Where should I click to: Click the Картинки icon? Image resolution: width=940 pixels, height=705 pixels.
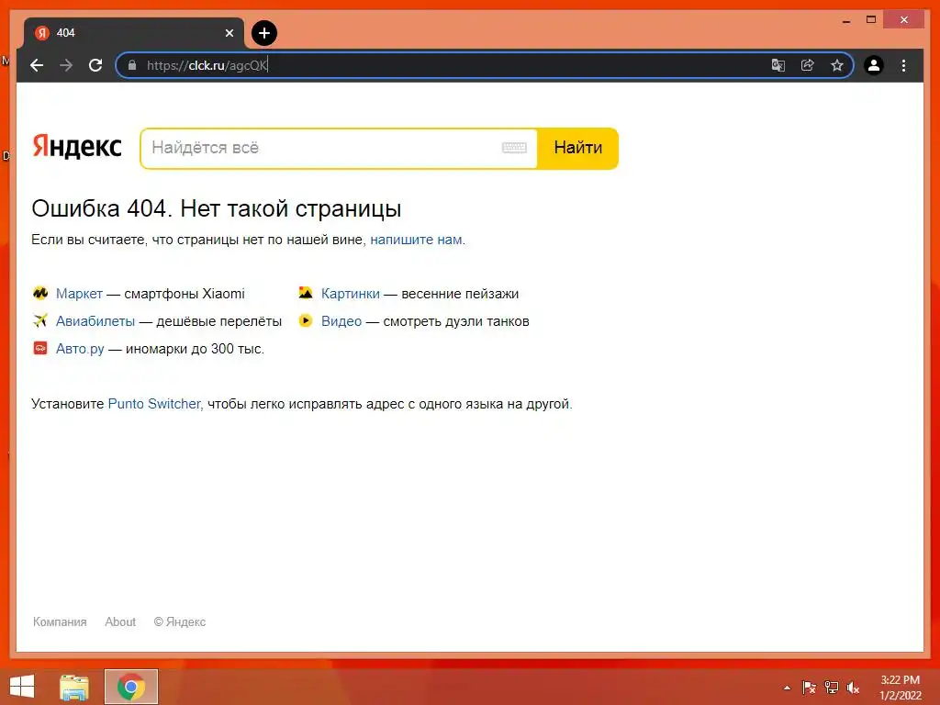(306, 293)
